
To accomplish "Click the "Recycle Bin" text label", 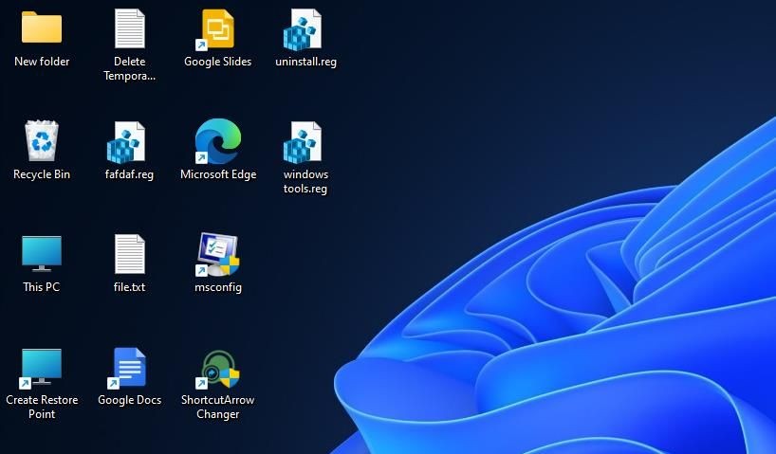I will click(42, 174).
